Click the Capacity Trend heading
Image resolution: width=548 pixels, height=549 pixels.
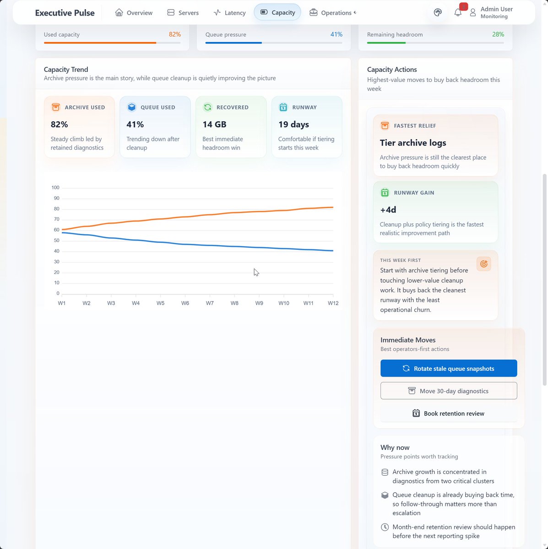pyautogui.click(x=66, y=70)
